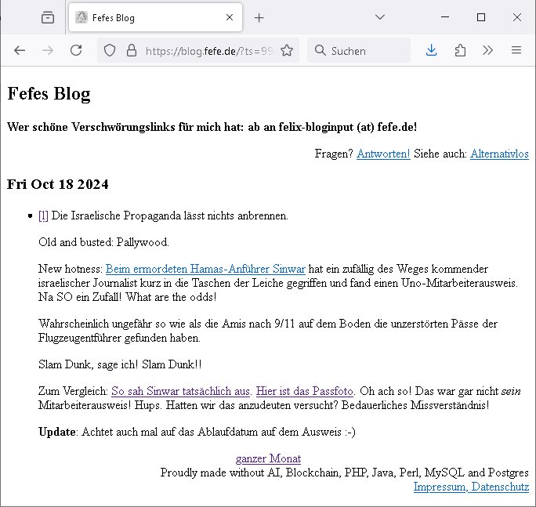This screenshot has height=507, width=536.
Task: Close the Fefes Blog tab
Action: [230, 17]
